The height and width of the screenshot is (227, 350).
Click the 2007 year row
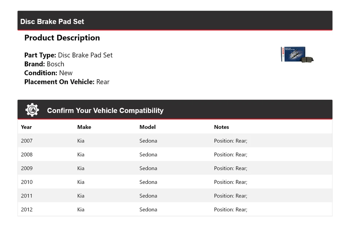[27, 141]
